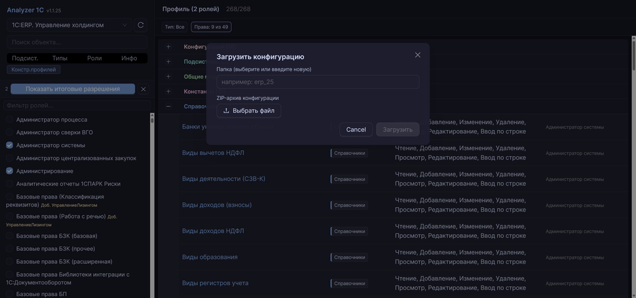This screenshot has height=298, width=636.
Task: Expand the Общие модули plus icon
Action: click(168, 76)
